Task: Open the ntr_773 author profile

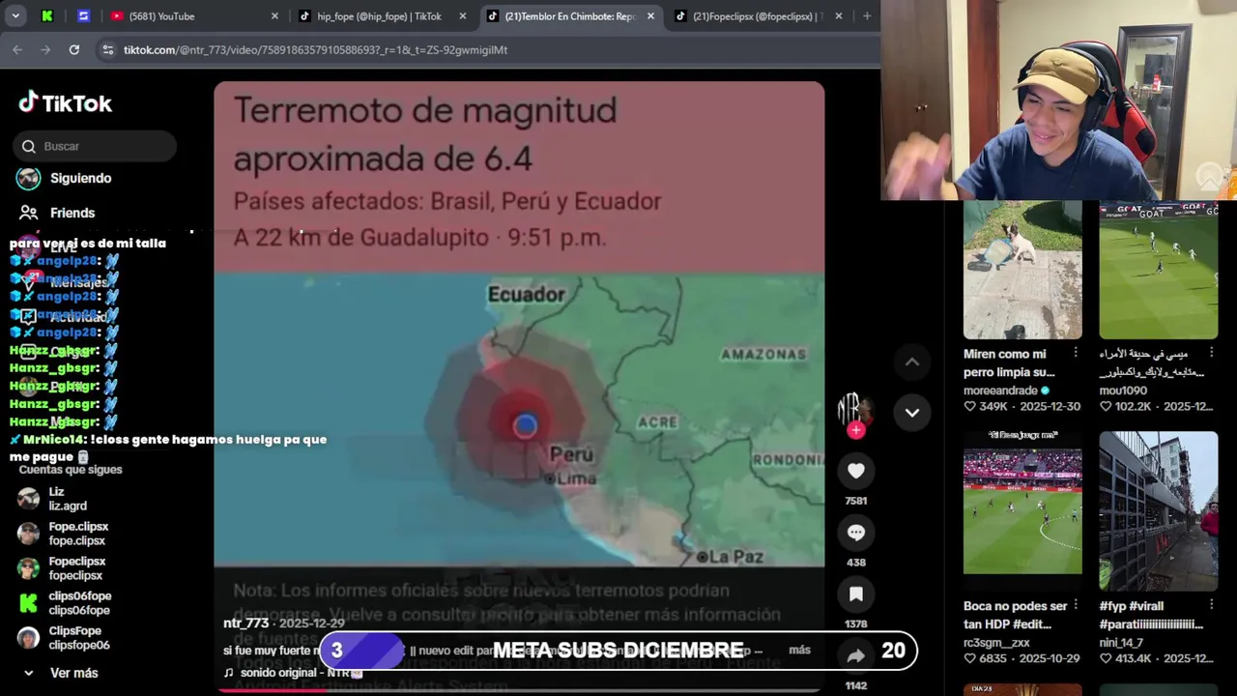Action: click(x=245, y=623)
